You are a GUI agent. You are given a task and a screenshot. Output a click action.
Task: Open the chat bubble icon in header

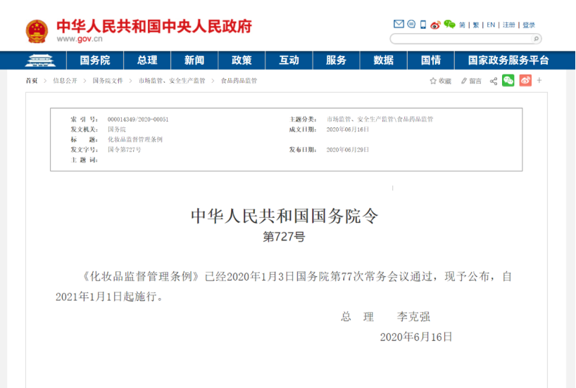point(411,25)
